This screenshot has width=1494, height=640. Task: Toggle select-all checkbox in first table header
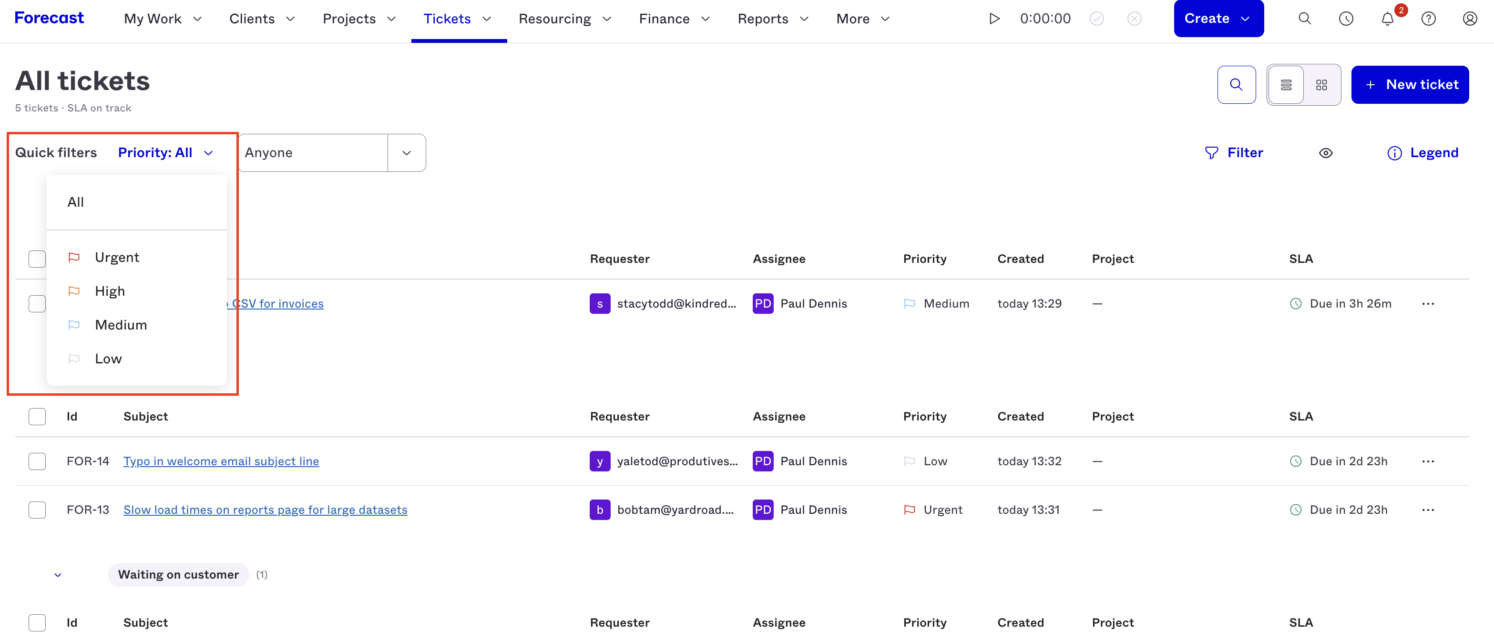[37, 259]
